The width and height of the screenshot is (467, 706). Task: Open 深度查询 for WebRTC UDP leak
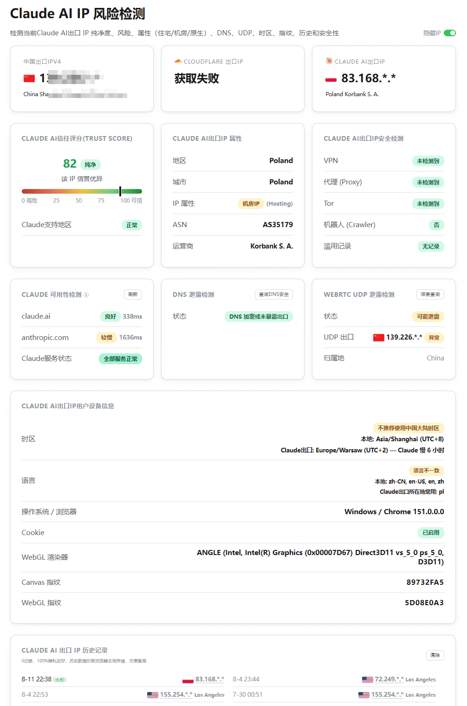click(x=430, y=294)
